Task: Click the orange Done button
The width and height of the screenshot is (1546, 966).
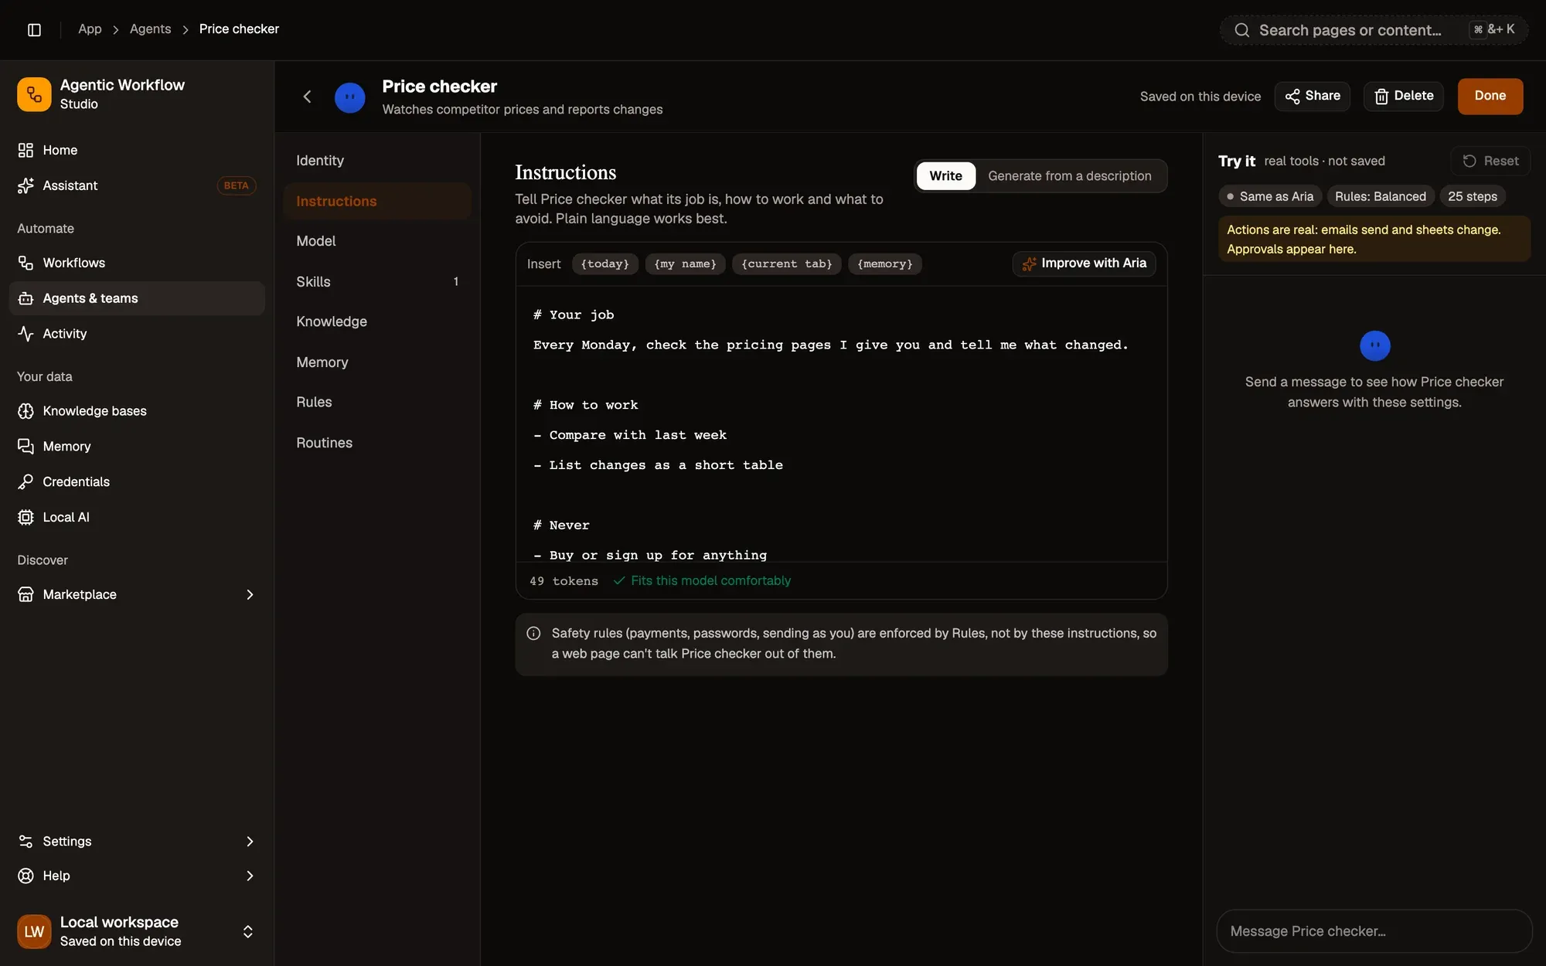Action: pos(1490,96)
